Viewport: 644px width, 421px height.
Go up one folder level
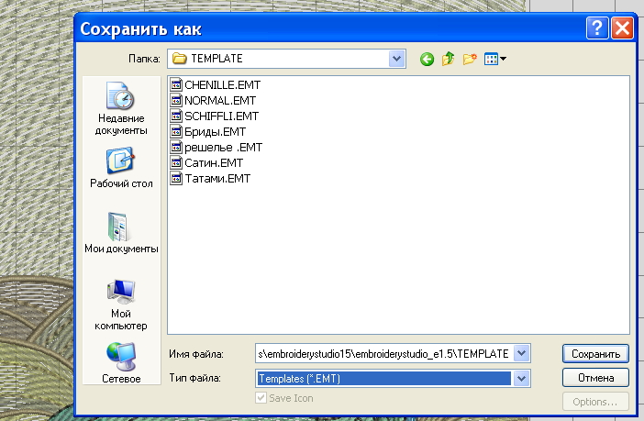point(448,59)
